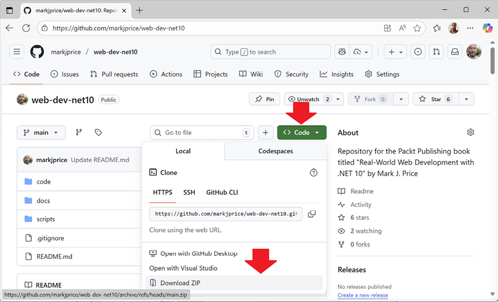Open the green Code dropdown button
The width and height of the screenshot is (498, 302).
302,133
